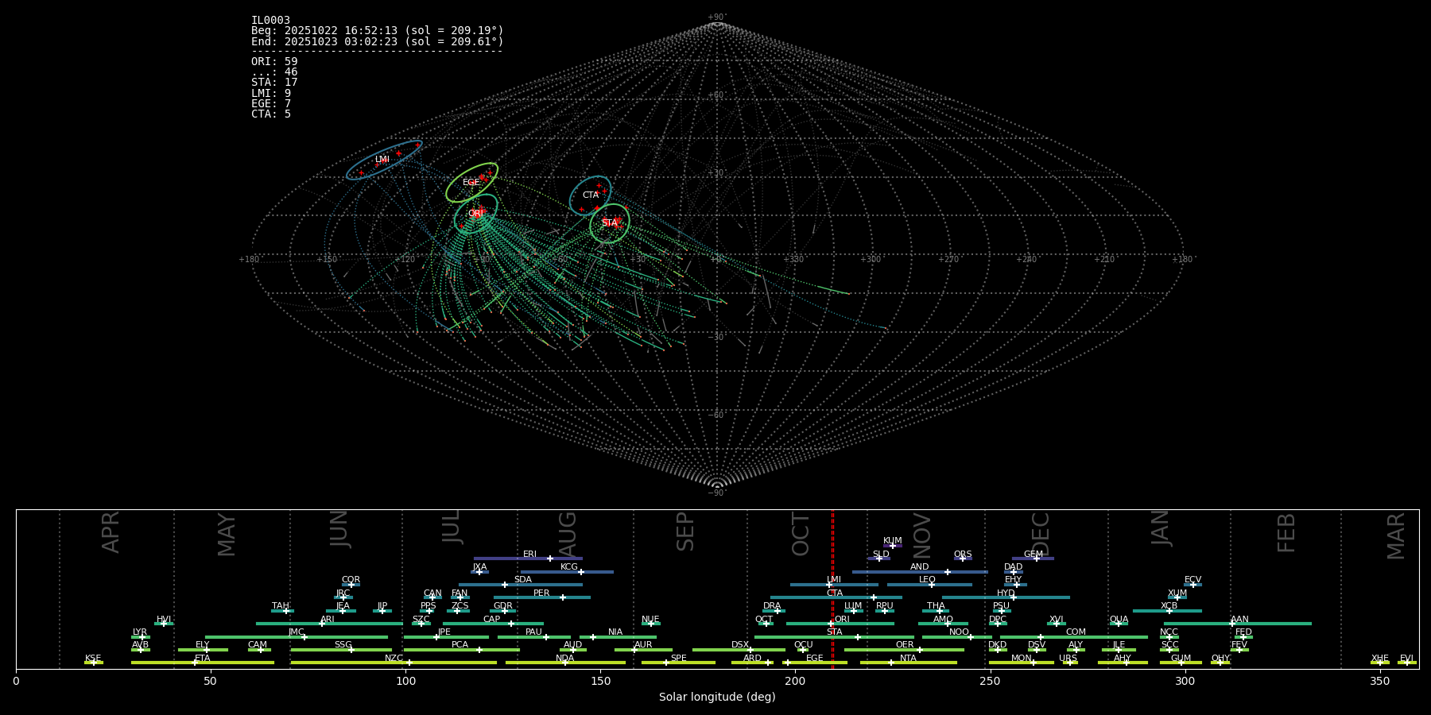The image size is (1431, 715).
Task: Click the Solar longitude (deg) axis label
Action: point(717,697)
